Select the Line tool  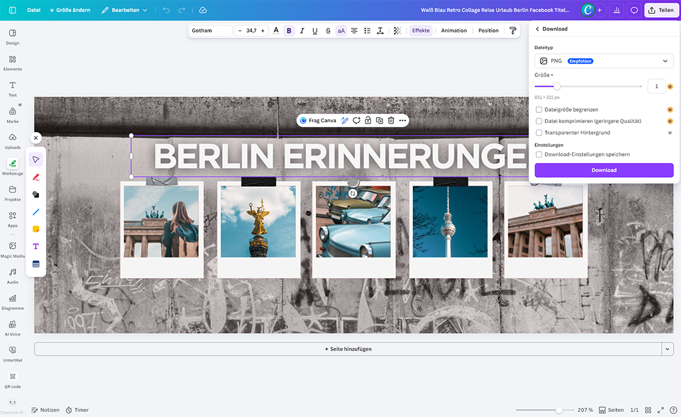[36, 211]
